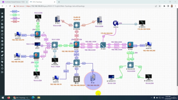Refresh topology using sidebar refresh icon
Image resolution: width=178 pixels, height=100 pixels.
point(2,34)
